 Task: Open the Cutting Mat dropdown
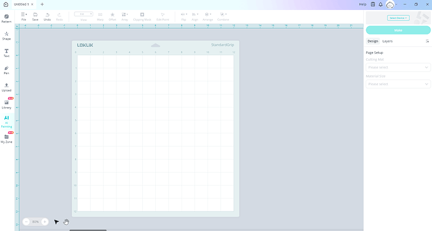(398, 68)
